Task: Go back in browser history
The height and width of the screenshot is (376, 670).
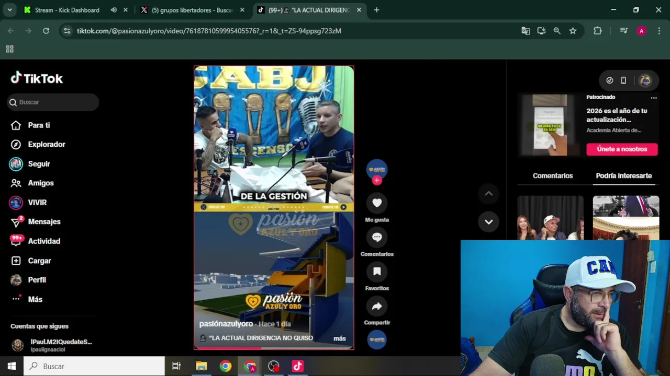Action: coord(11,31)
